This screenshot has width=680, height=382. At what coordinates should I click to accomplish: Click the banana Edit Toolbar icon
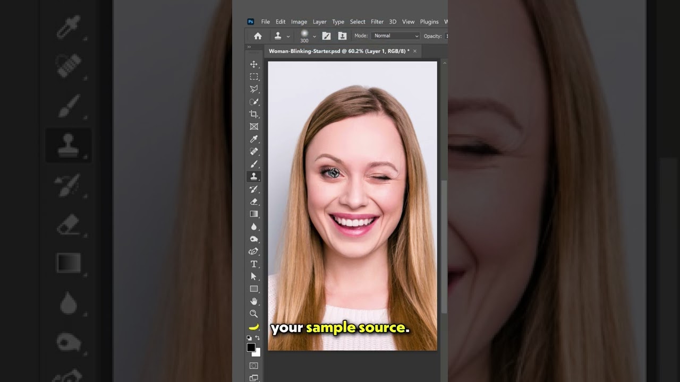[x=254, y=327]
